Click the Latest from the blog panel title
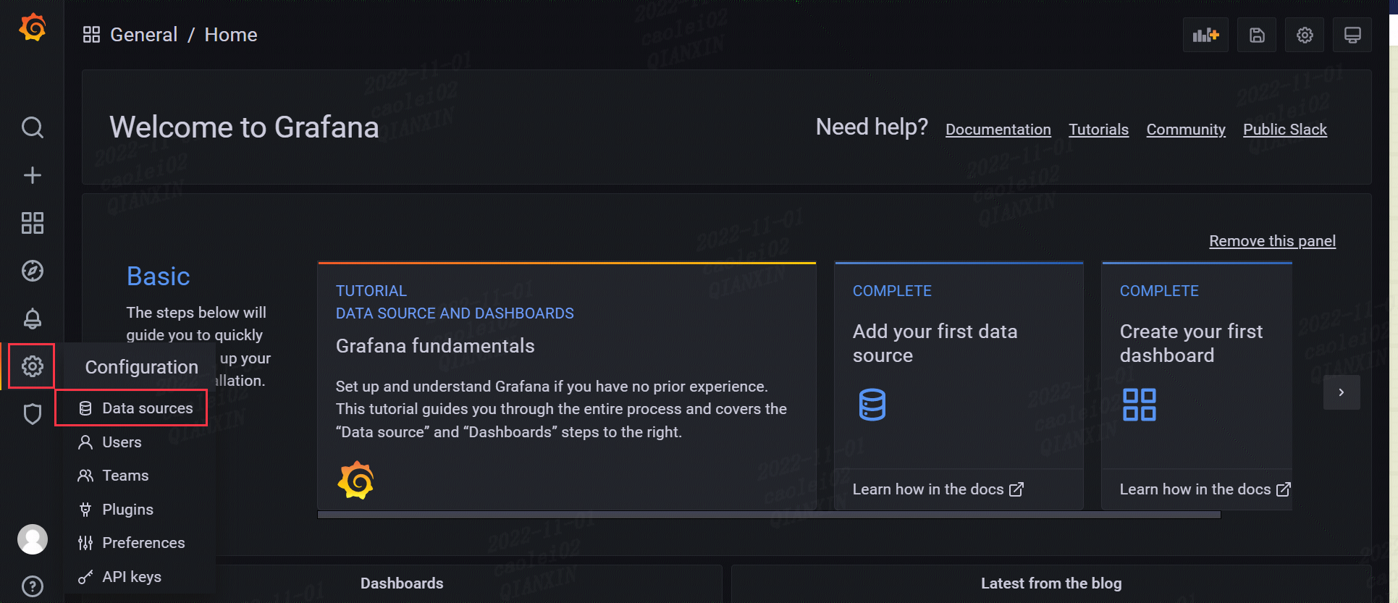 tap(1051, 583)
